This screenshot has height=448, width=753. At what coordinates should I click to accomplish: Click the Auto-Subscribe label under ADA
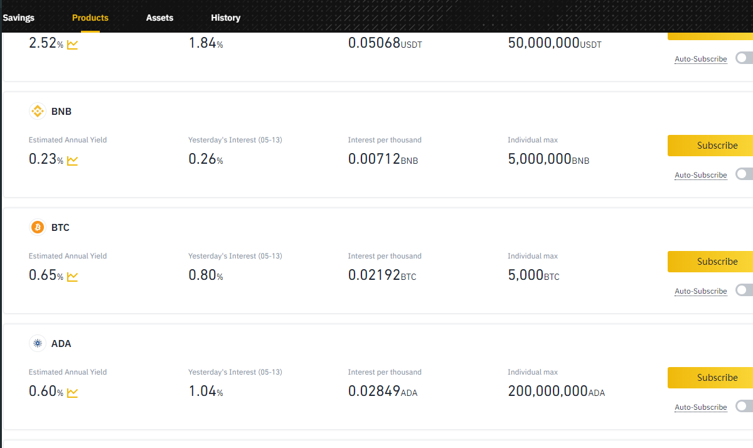(x=700, y=407)
